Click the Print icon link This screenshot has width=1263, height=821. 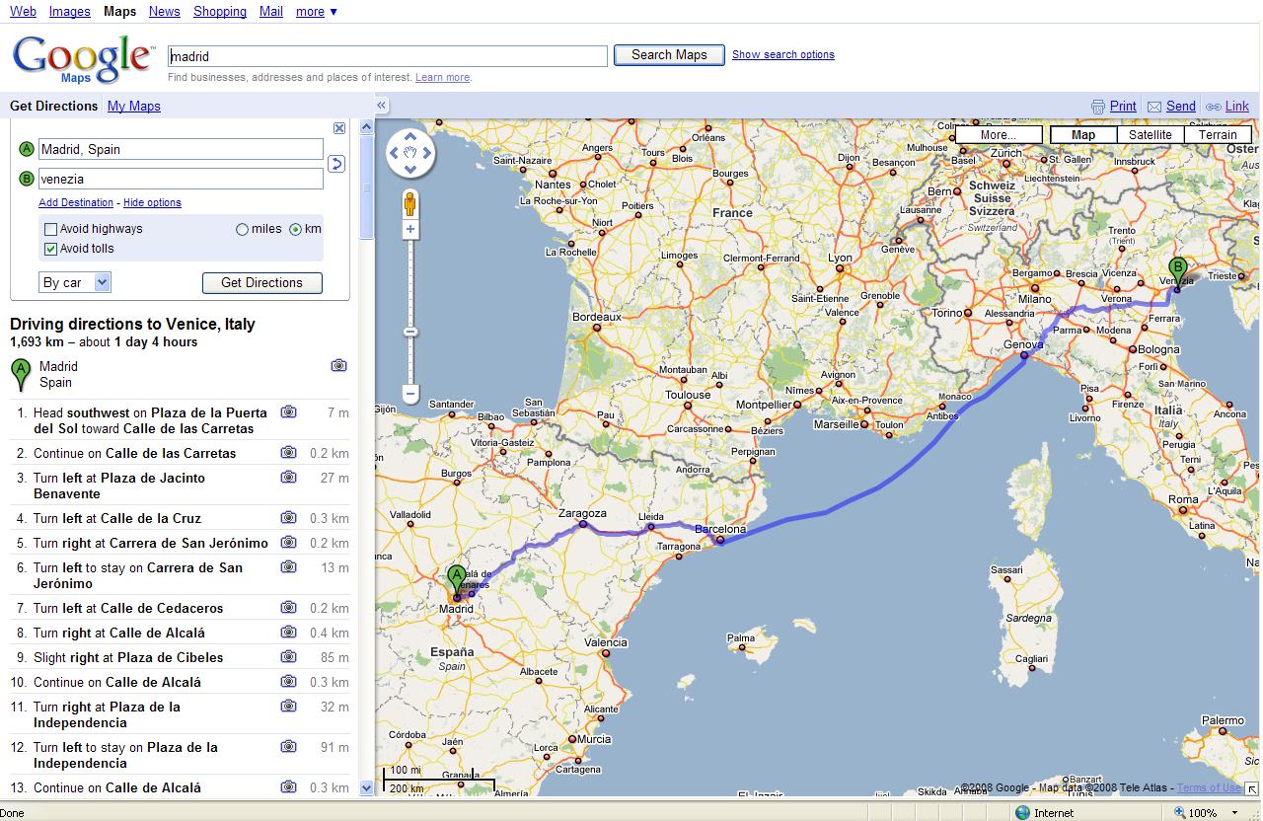tap(1113, 107)
